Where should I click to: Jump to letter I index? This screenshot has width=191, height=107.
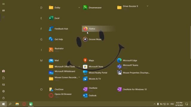41,50
